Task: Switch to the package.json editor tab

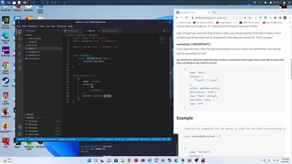Action: point(111,31)
